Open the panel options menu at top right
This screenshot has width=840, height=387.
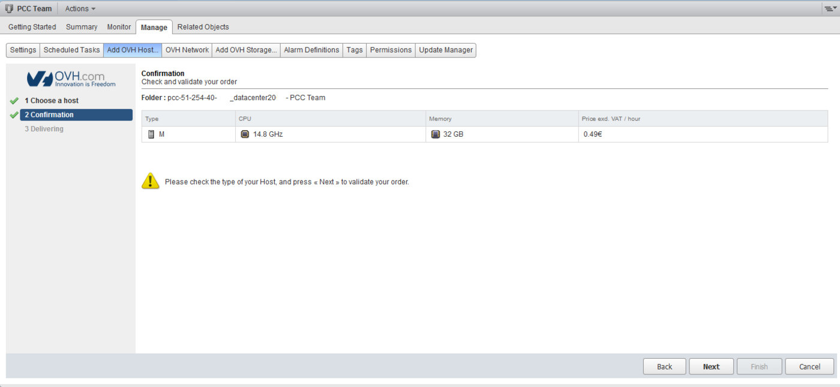pyautogui.click(x=830, y=9)
